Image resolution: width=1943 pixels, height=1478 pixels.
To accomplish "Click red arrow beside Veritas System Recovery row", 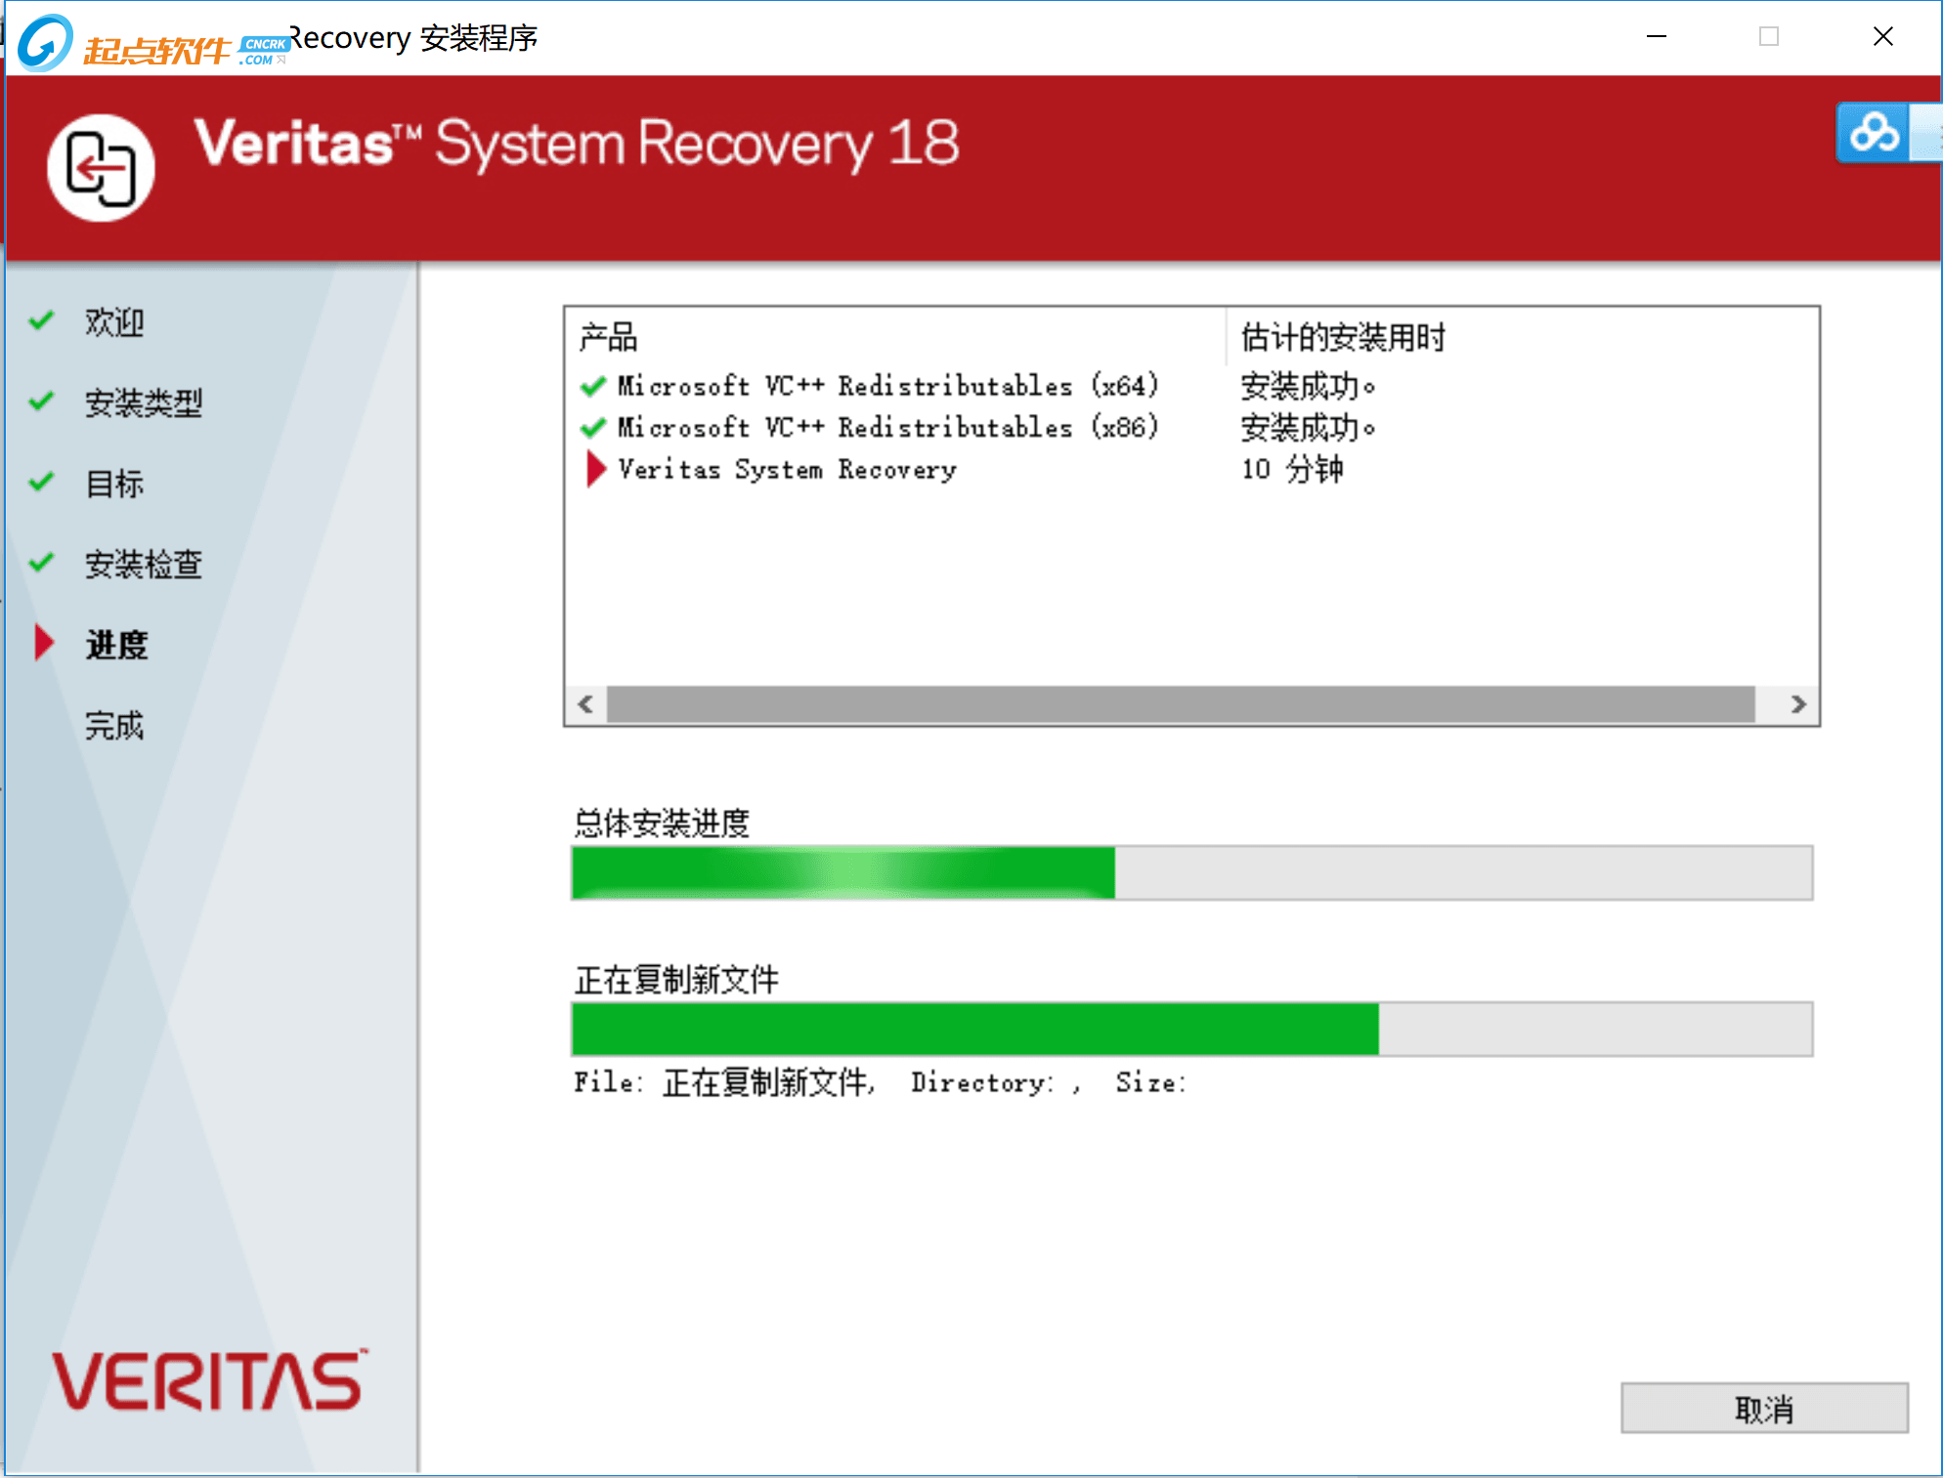I will (x=595, y=469).
